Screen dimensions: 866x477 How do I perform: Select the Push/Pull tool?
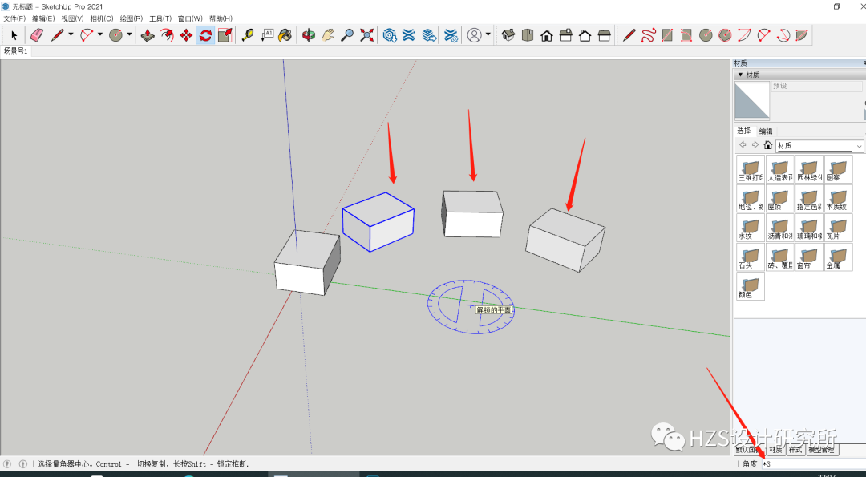tap(148, 35)
